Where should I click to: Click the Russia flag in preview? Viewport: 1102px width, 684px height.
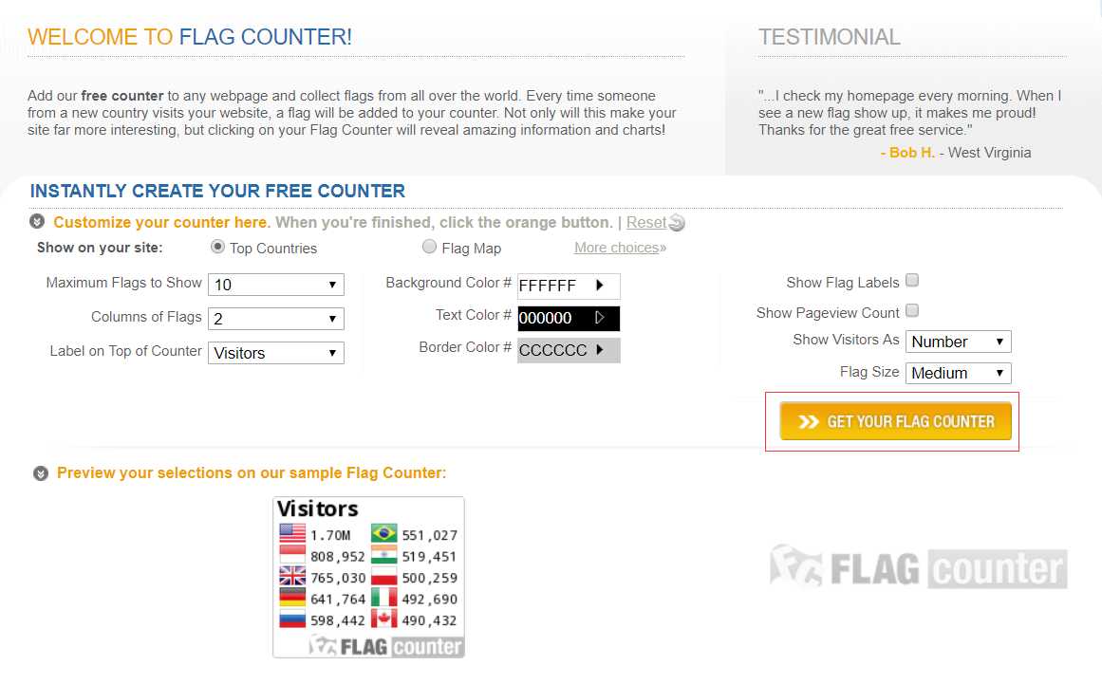click(x=292, y=619)
